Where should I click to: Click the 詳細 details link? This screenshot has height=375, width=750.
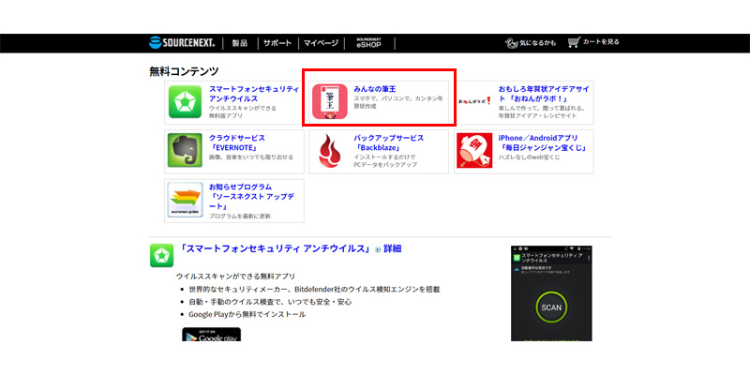click(392, 248)
